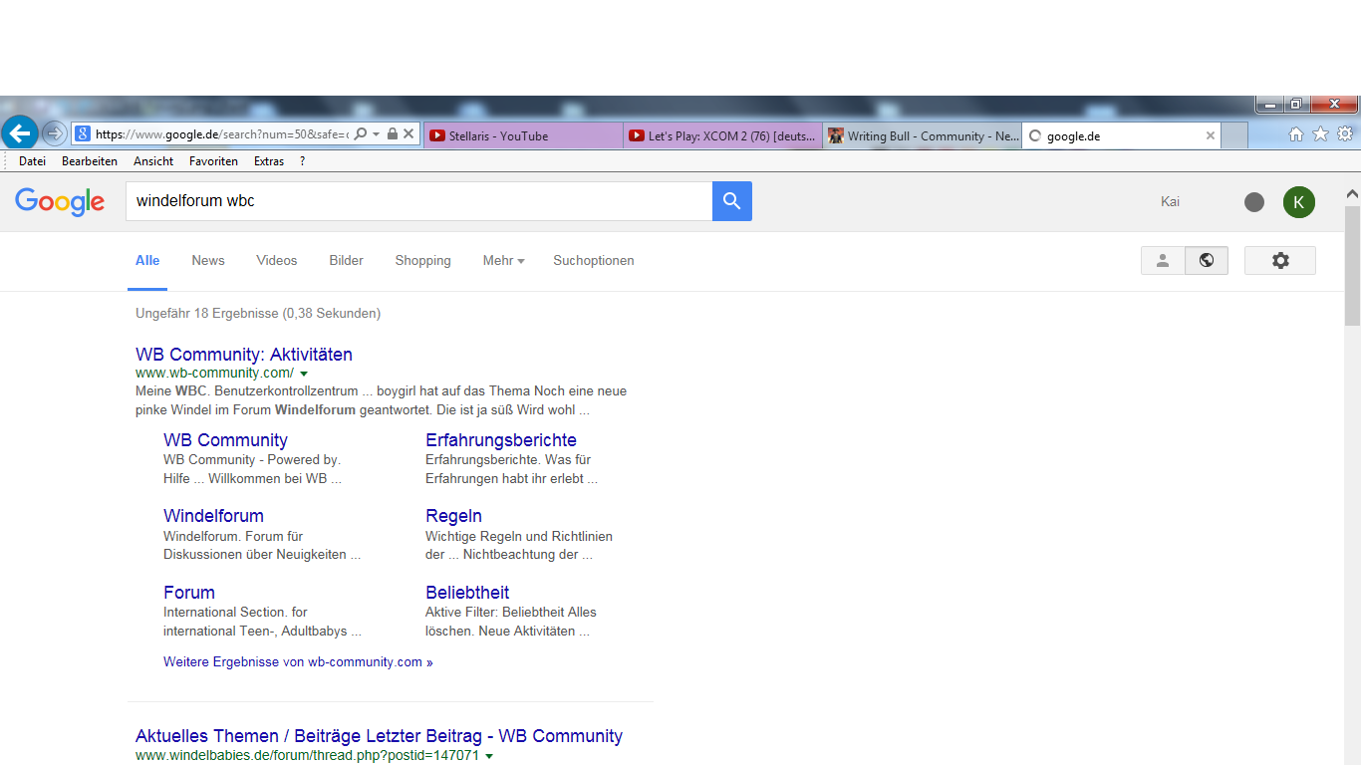Expand the Mehr dropdown
Screen dimensions: 1361x765
tap(503, 261)
